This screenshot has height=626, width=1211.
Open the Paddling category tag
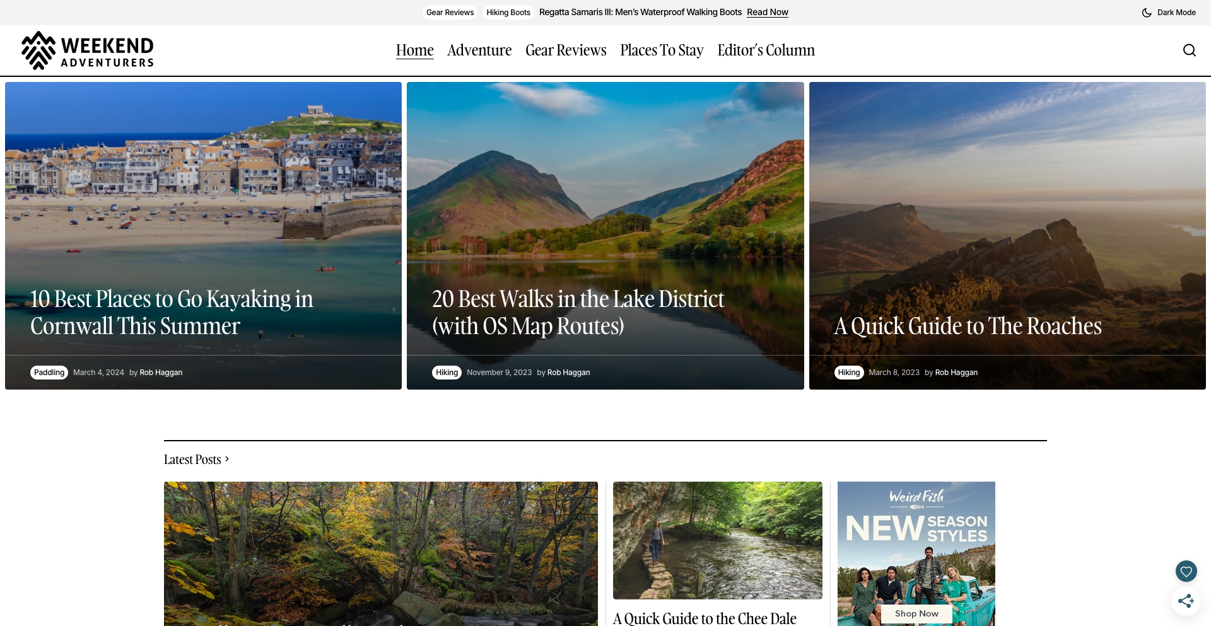click(x=49, y=372)
